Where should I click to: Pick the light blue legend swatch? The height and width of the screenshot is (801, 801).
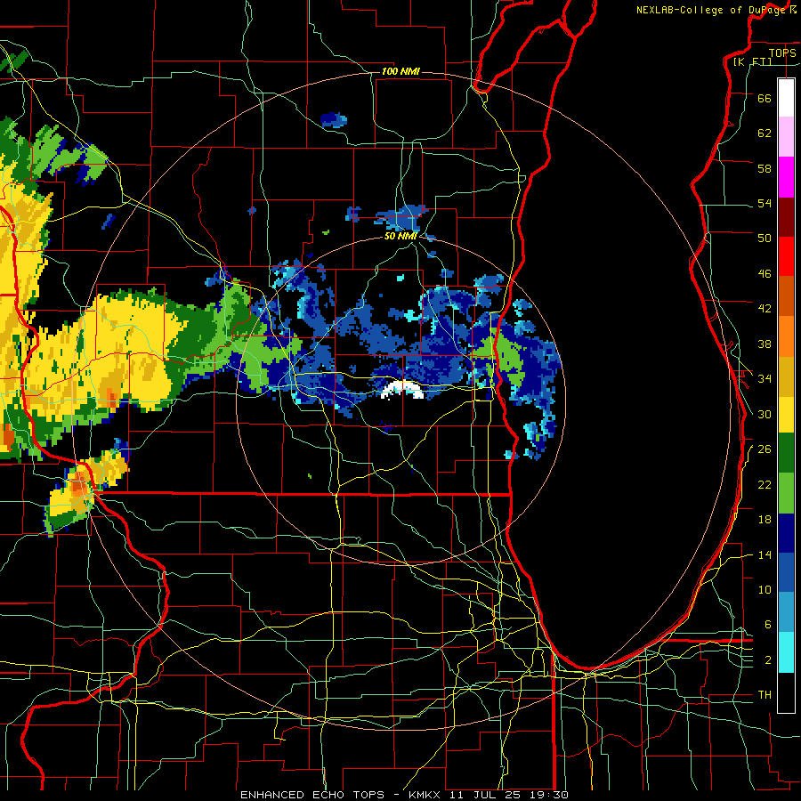click(x=786, y=612)
